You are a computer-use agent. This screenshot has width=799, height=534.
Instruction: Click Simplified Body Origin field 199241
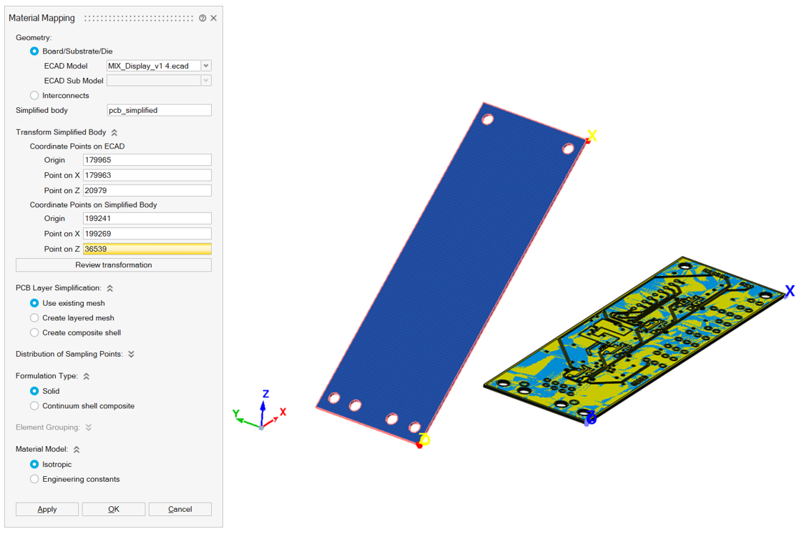[147, 218]
